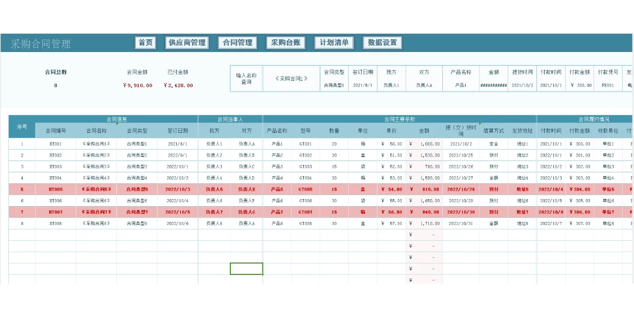Click the 结算方式 column header

(493, 131)
